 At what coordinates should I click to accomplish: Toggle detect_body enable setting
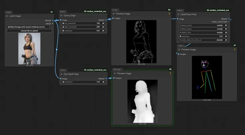coord(203,29)
